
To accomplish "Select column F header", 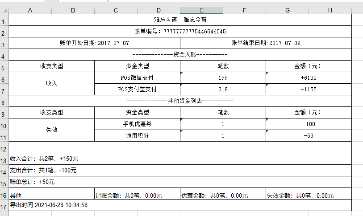I will pyautogui.click(x=245, y=10).
